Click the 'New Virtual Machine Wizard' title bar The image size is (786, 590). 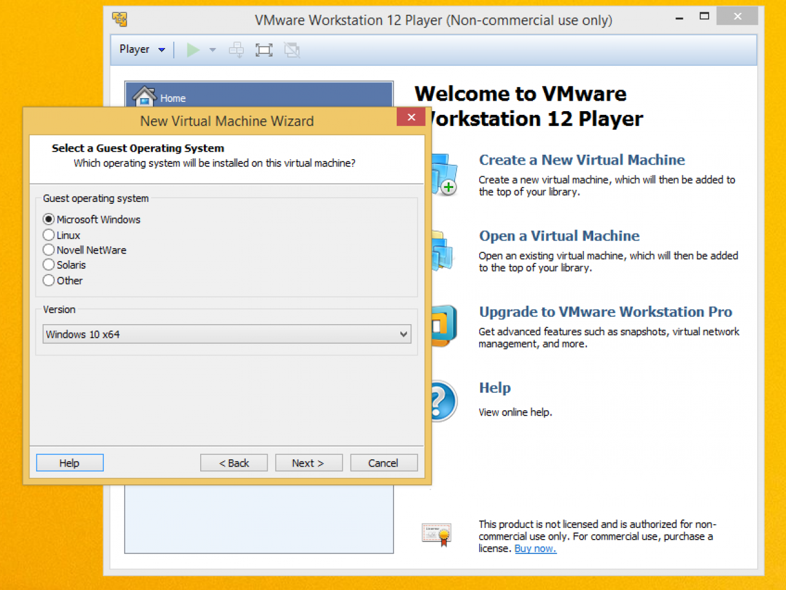pyautogui.click(x=227, y=121)
